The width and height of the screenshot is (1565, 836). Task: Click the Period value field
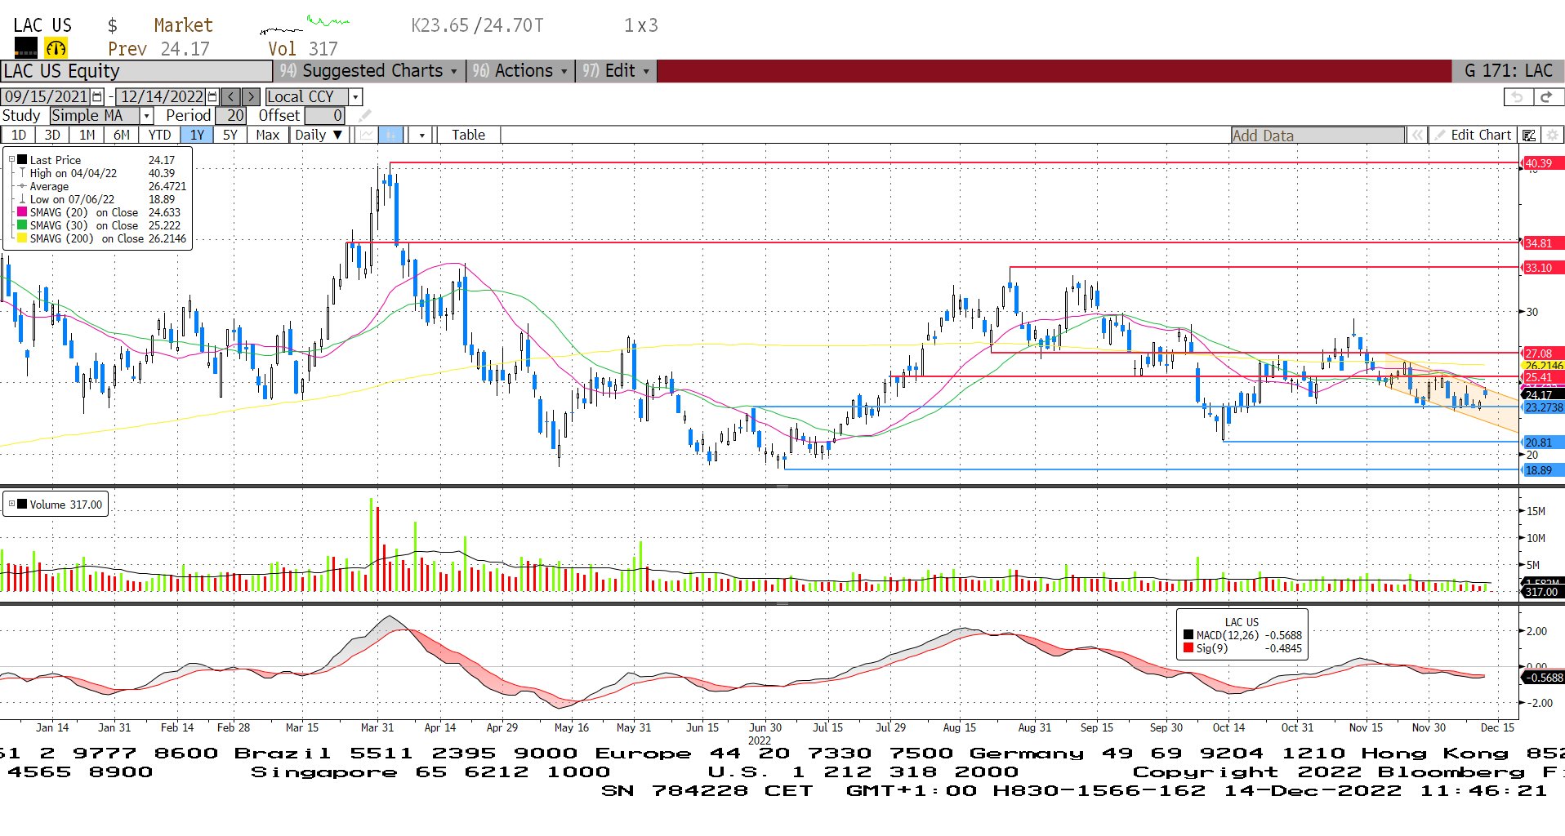click(x=230, y=116)
